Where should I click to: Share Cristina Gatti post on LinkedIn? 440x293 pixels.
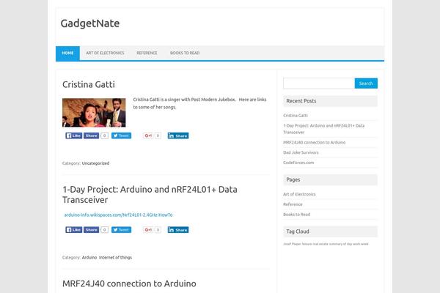pyautogui.click(x=178, y=136)
